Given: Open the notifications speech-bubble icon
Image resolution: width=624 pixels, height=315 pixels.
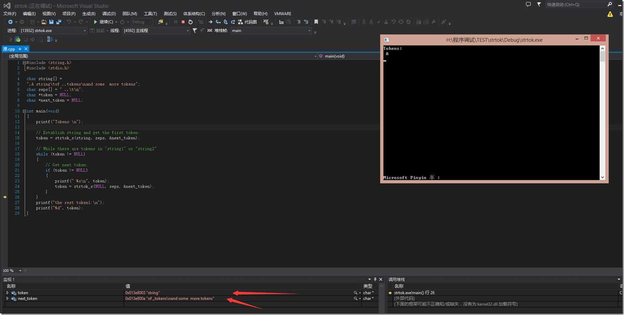Looking at the screenshot, I should (528, 4).
